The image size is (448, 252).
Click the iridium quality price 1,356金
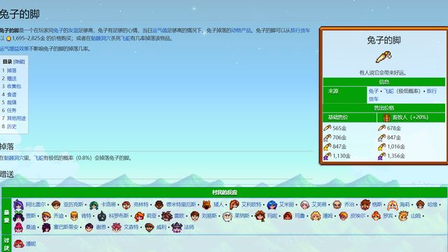point(396,156)
